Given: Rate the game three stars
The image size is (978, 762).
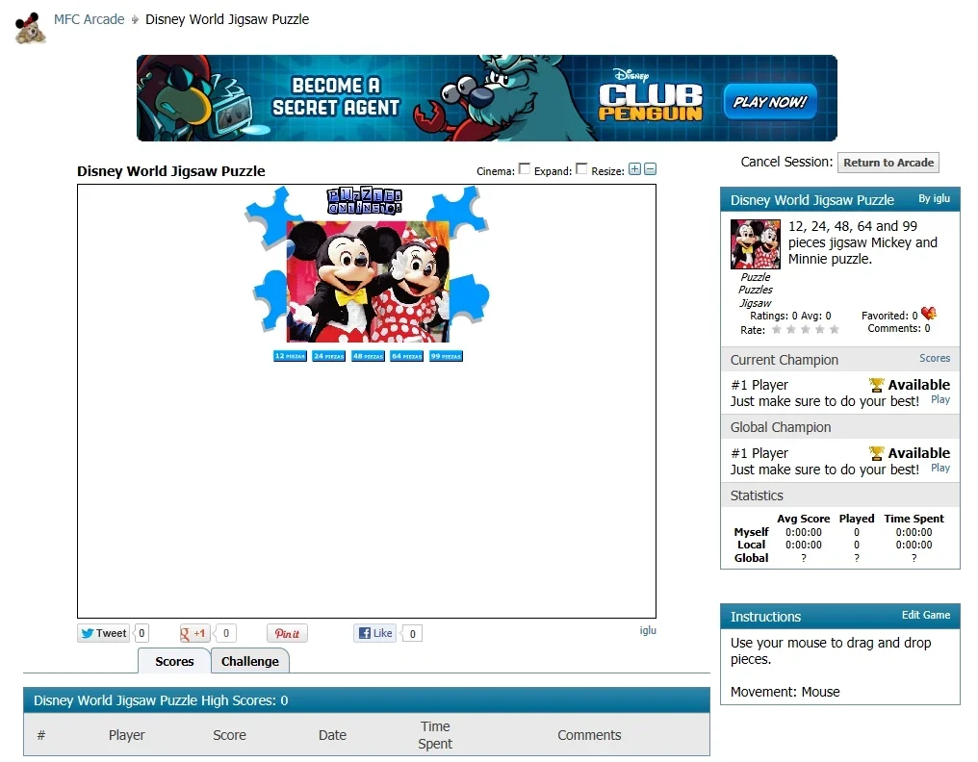Looking at the screenshot, I should [x=806, y=330].
